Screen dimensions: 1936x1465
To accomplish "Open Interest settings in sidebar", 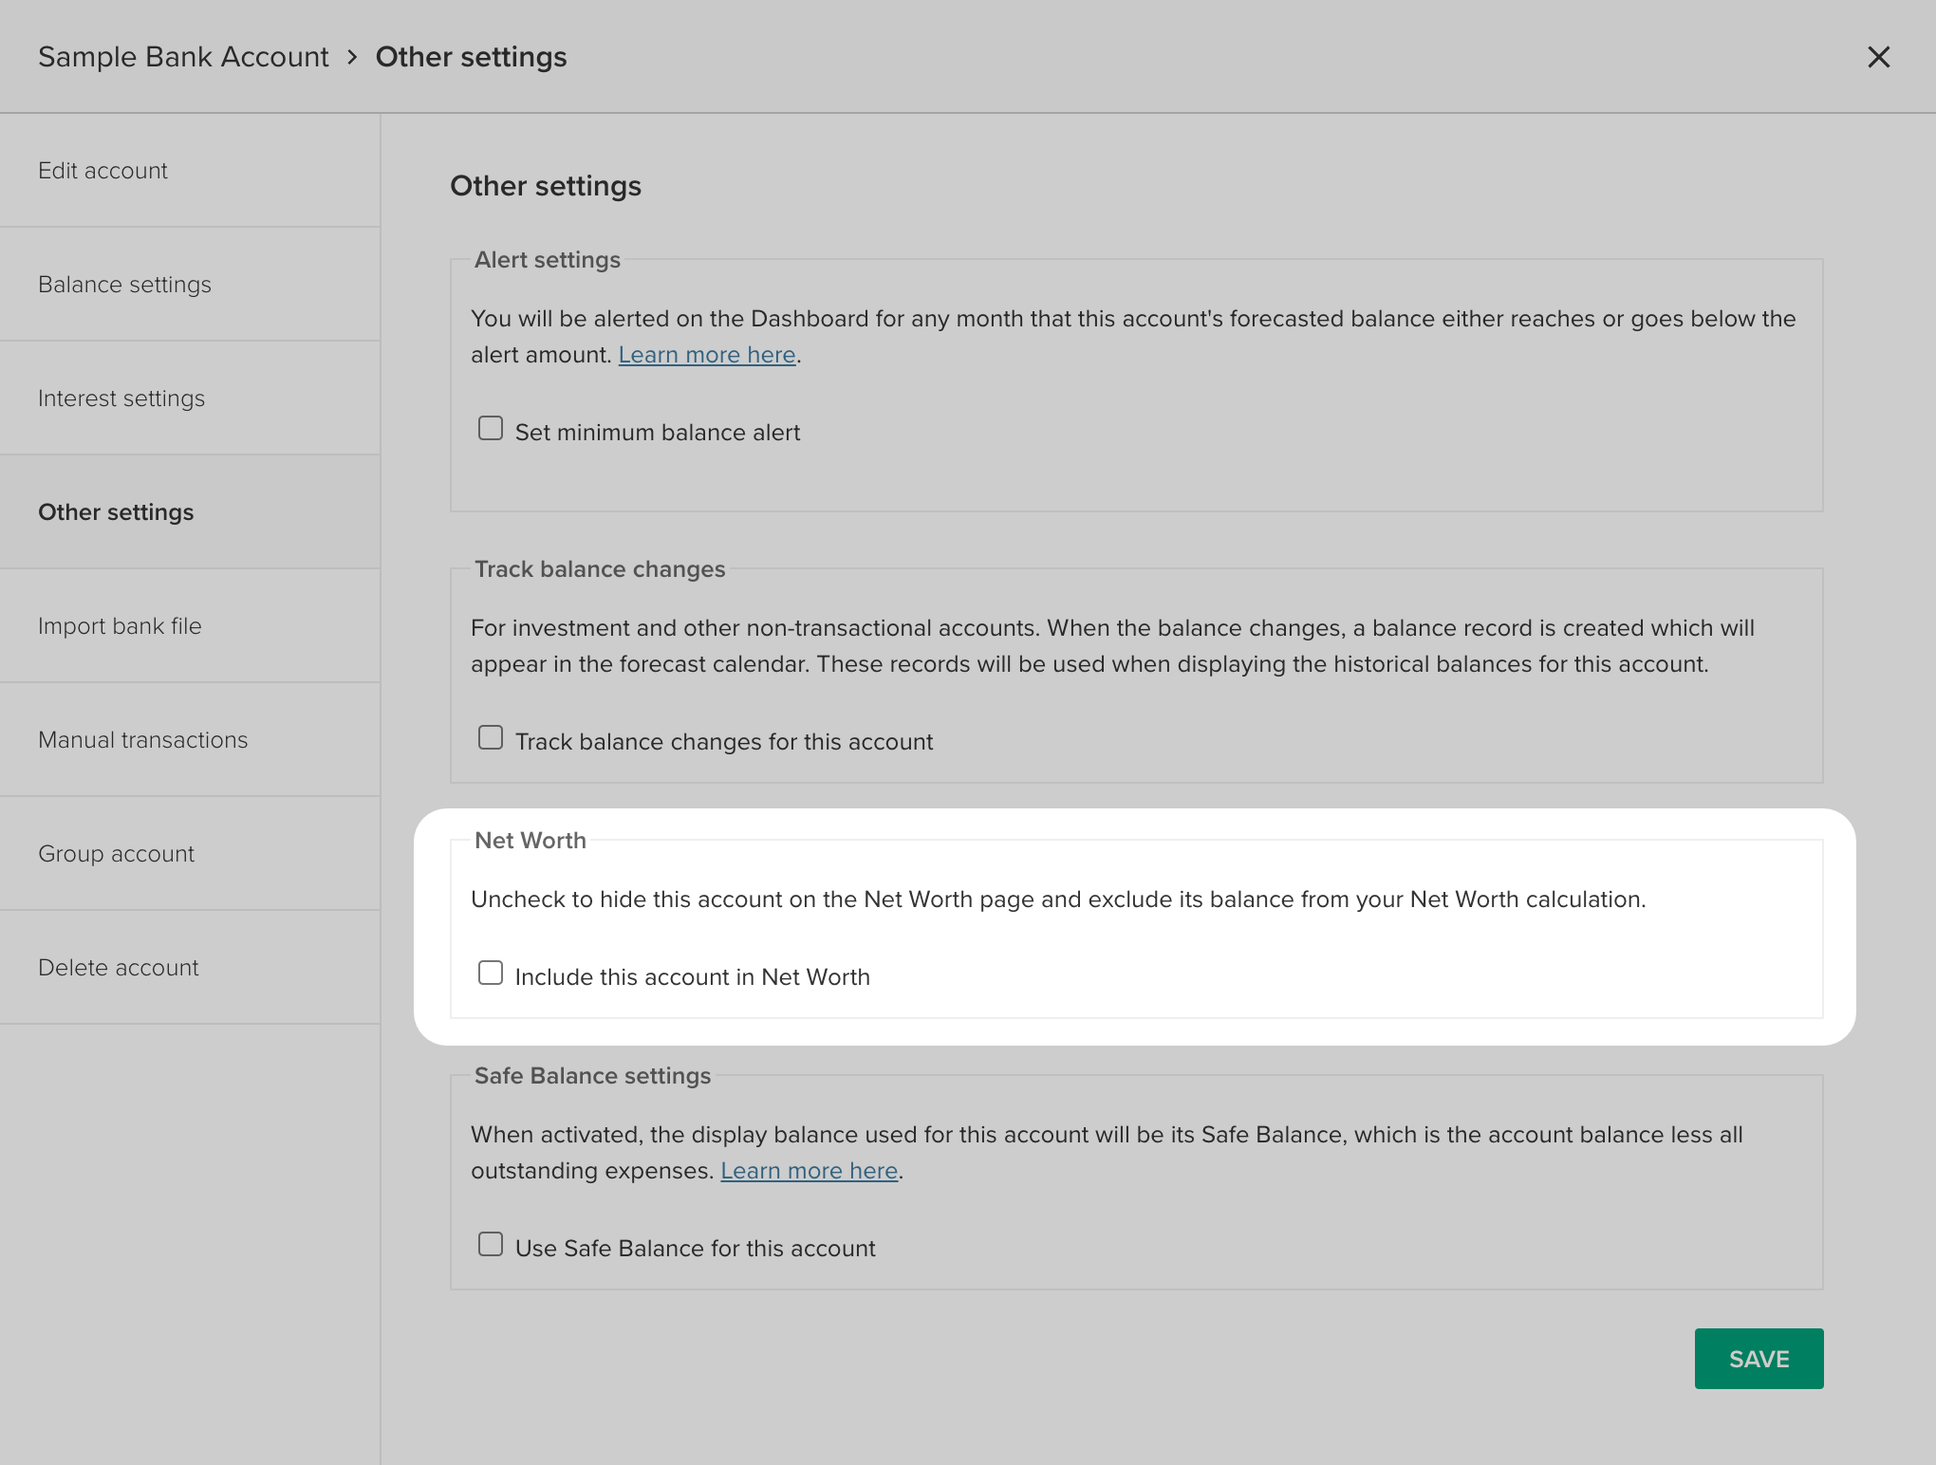I will point(121,399).
